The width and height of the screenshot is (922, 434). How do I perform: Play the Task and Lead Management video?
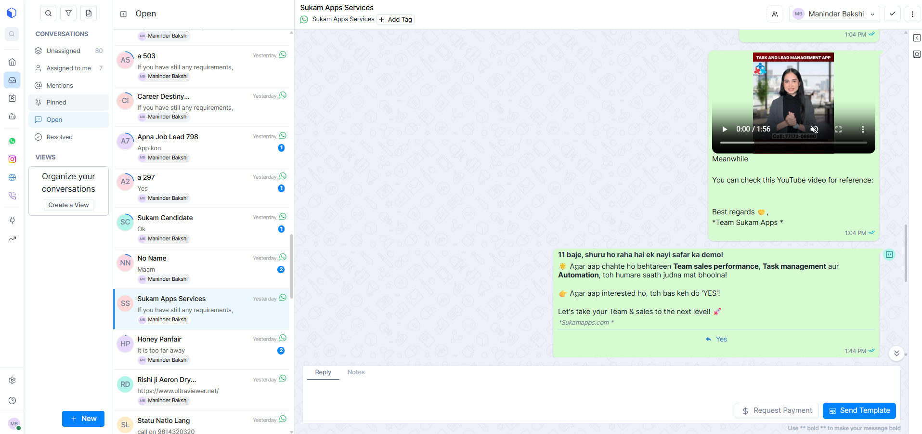click(x=725, y=129)
